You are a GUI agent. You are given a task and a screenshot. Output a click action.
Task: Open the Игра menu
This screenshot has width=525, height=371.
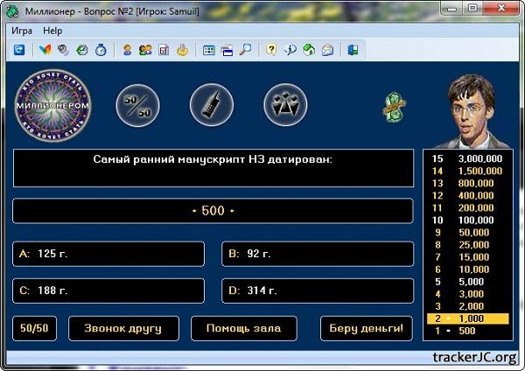point(22,31)
